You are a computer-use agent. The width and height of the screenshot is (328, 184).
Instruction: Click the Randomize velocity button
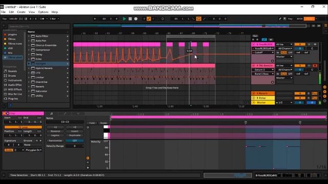[x=55, y=141]
